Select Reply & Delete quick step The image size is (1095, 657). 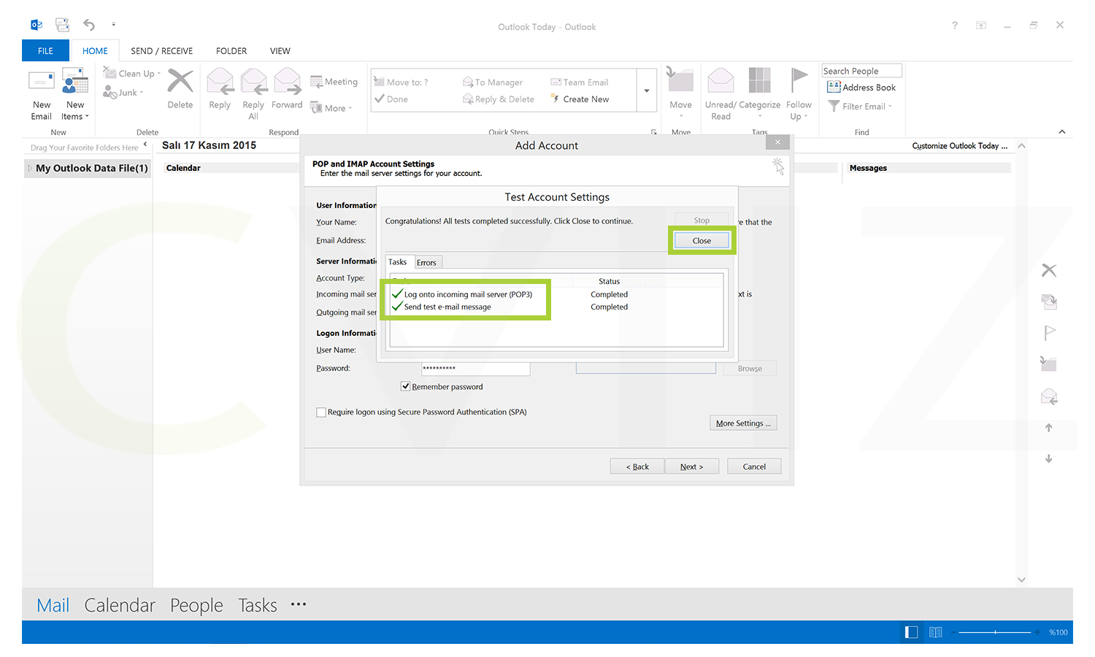coord(499,99)
